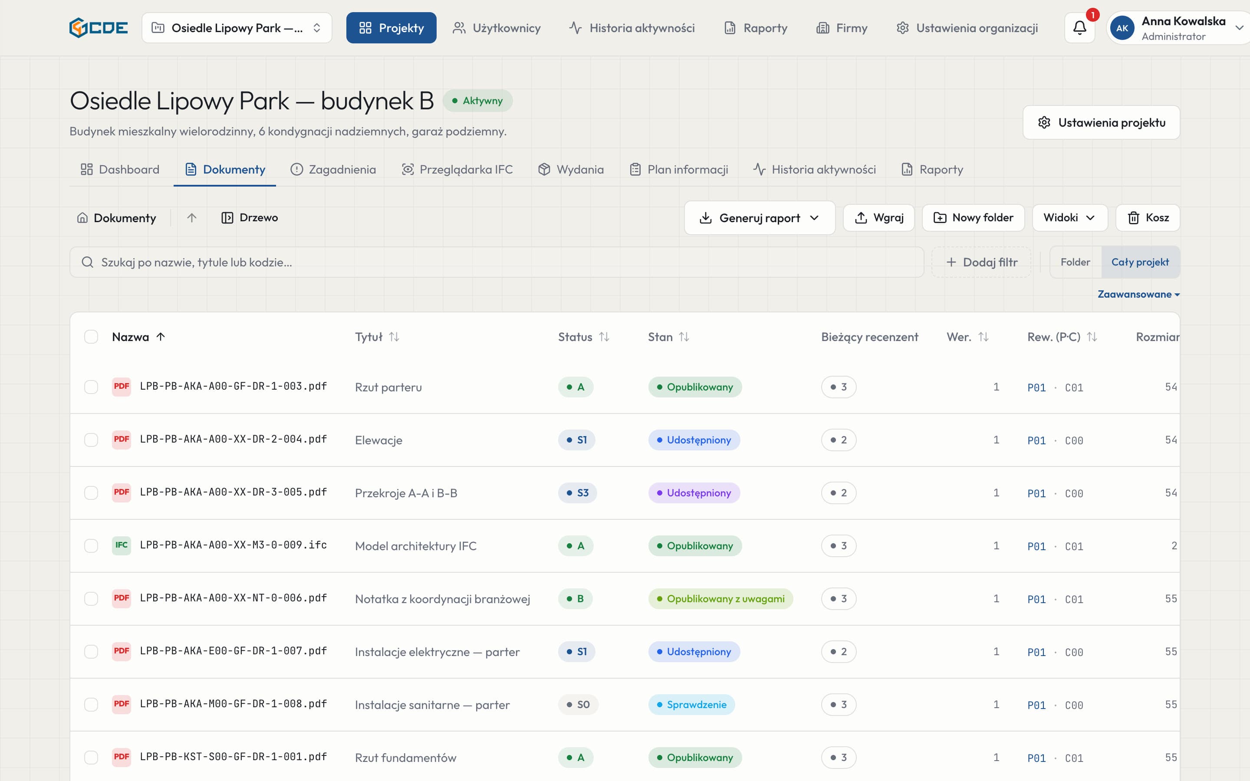Open Kosz trash bin
Viewport: 1250px width, 781px height.
tap(1148, 218)
